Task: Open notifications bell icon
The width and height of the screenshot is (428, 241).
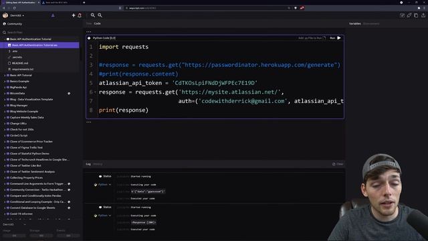Action: (80, 15)
